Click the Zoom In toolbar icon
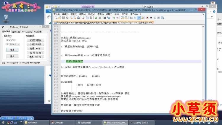222x125 pixels. point(114,18)
